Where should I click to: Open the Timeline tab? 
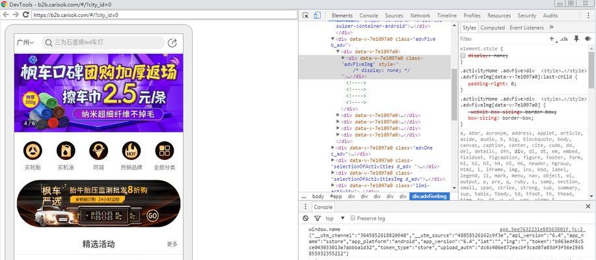pyautogui.click(x=446, y=16)
